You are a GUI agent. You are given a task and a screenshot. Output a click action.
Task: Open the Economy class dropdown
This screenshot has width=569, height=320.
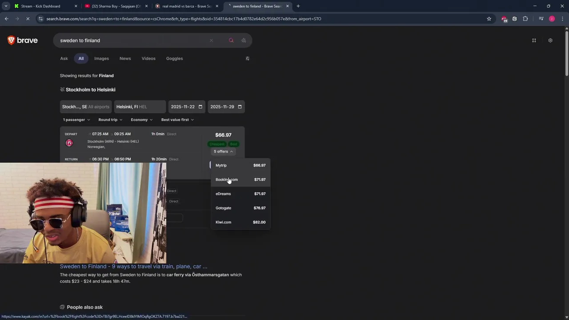pos(142,120)
